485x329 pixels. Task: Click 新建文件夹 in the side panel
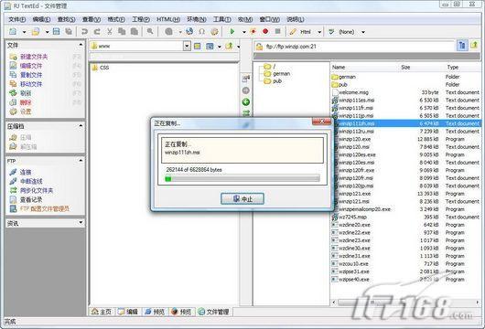[x=34, y=57]
